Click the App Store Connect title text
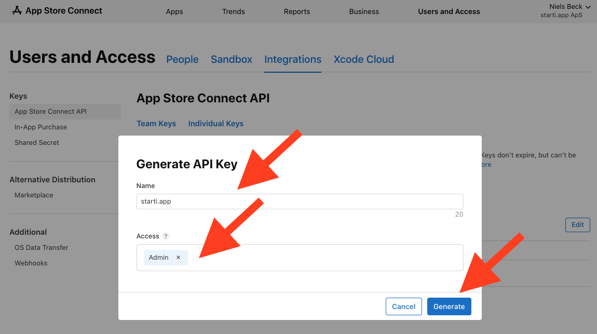The height and width of the screenshot is (334, 597). click(63, 11)
